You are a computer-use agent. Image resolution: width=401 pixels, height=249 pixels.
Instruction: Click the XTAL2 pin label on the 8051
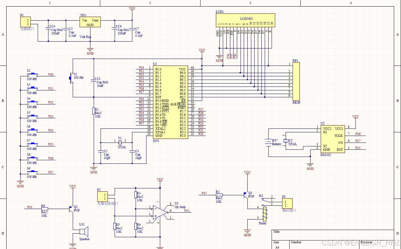(161, 128)
